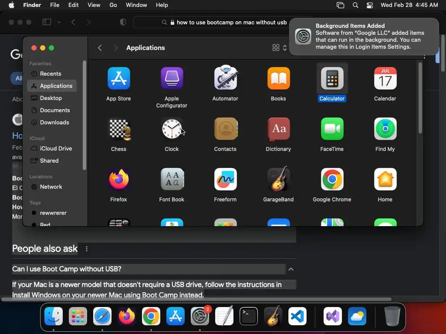Change Finder icon view mode selector
The height and width of the screenshot is (334, 446).
[x=279, y=48]
